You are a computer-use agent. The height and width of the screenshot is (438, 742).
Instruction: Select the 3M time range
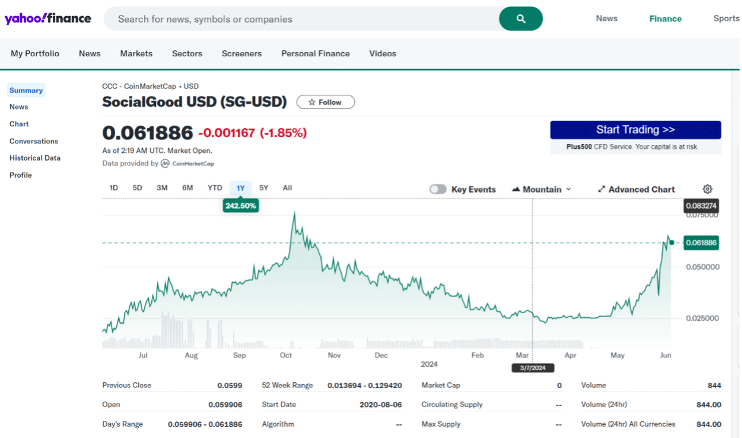pyautogui.click(x=162, y=188)
